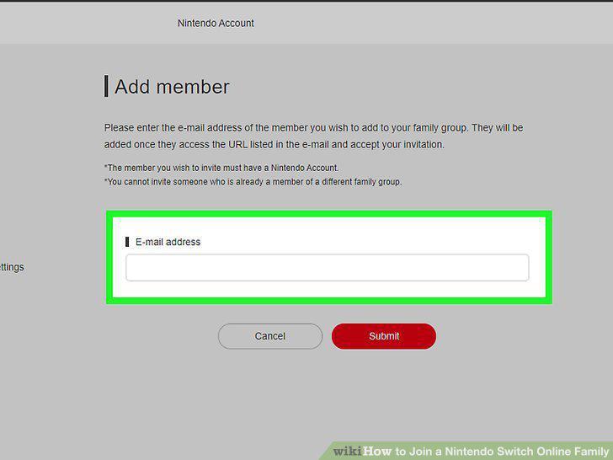The image size is (613, 460).
Task: Click the note about needing a Nintendo Account
Action: pyautogui.click(x=221, y=168)
